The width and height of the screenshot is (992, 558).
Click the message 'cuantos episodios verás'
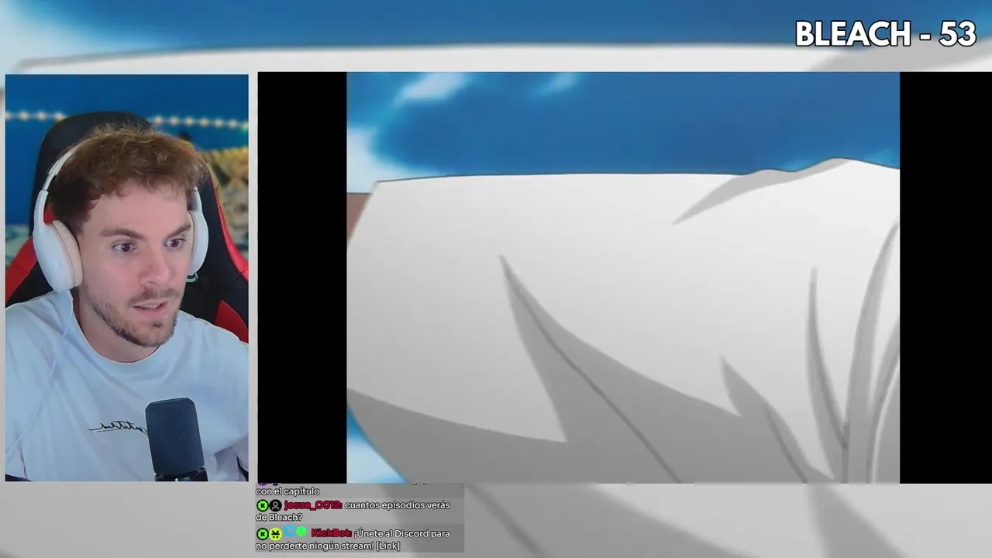[x=398, y=505]
